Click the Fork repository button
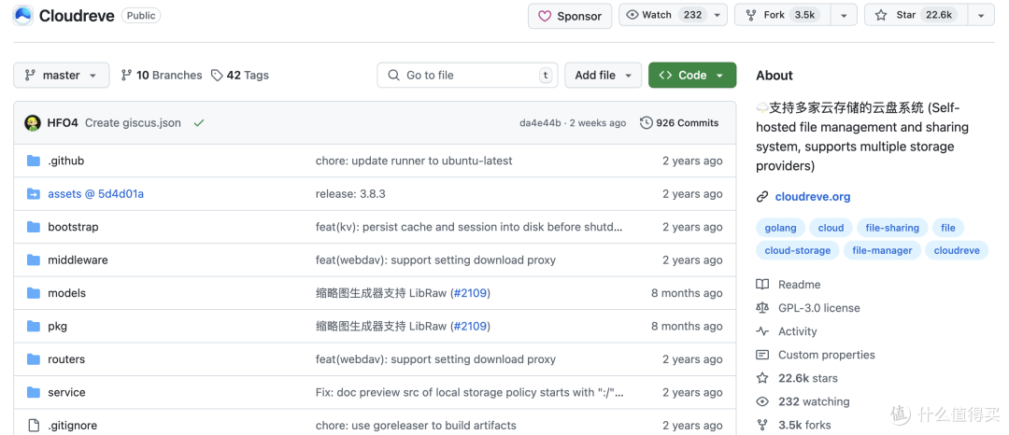 click(x=783, y=15)
